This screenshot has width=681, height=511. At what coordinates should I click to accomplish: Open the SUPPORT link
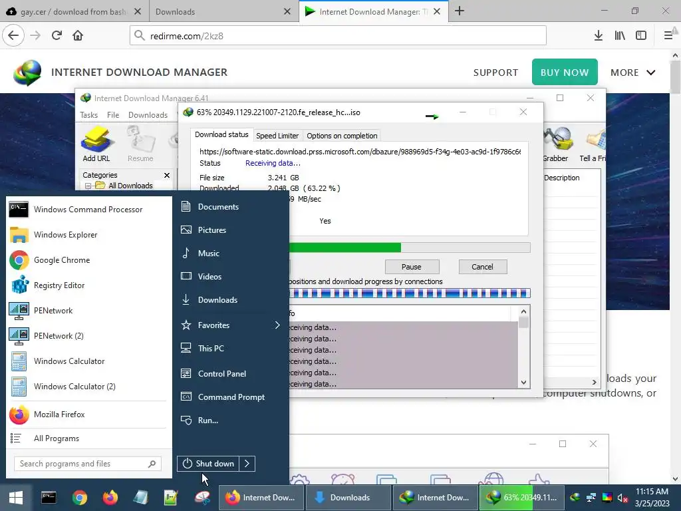[x=495, y=73]
